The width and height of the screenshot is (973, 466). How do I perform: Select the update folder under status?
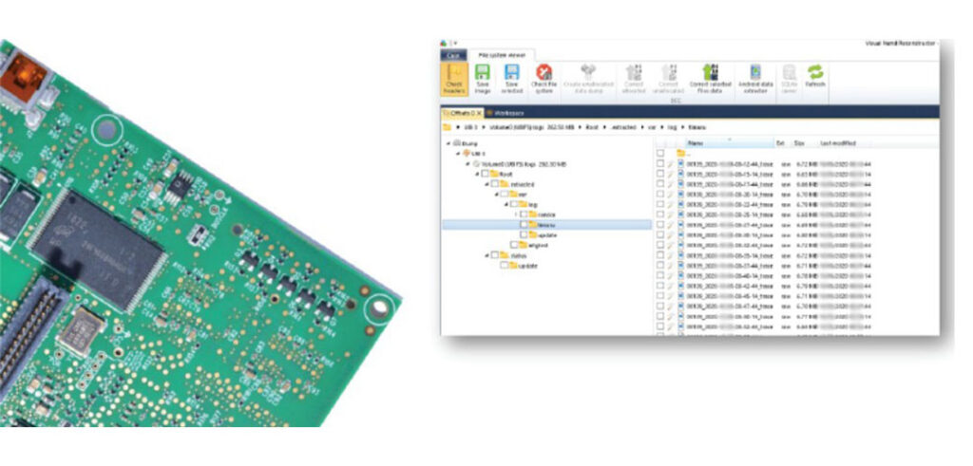pos(526,266)
